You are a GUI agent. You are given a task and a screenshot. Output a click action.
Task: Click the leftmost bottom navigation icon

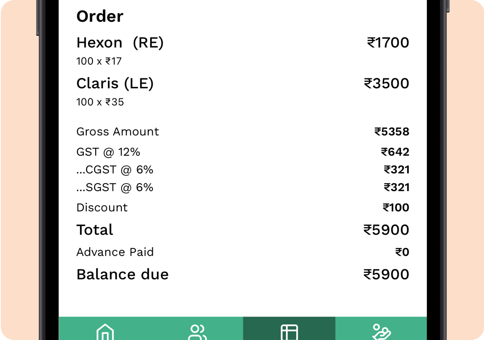click(x=105, y=332)
